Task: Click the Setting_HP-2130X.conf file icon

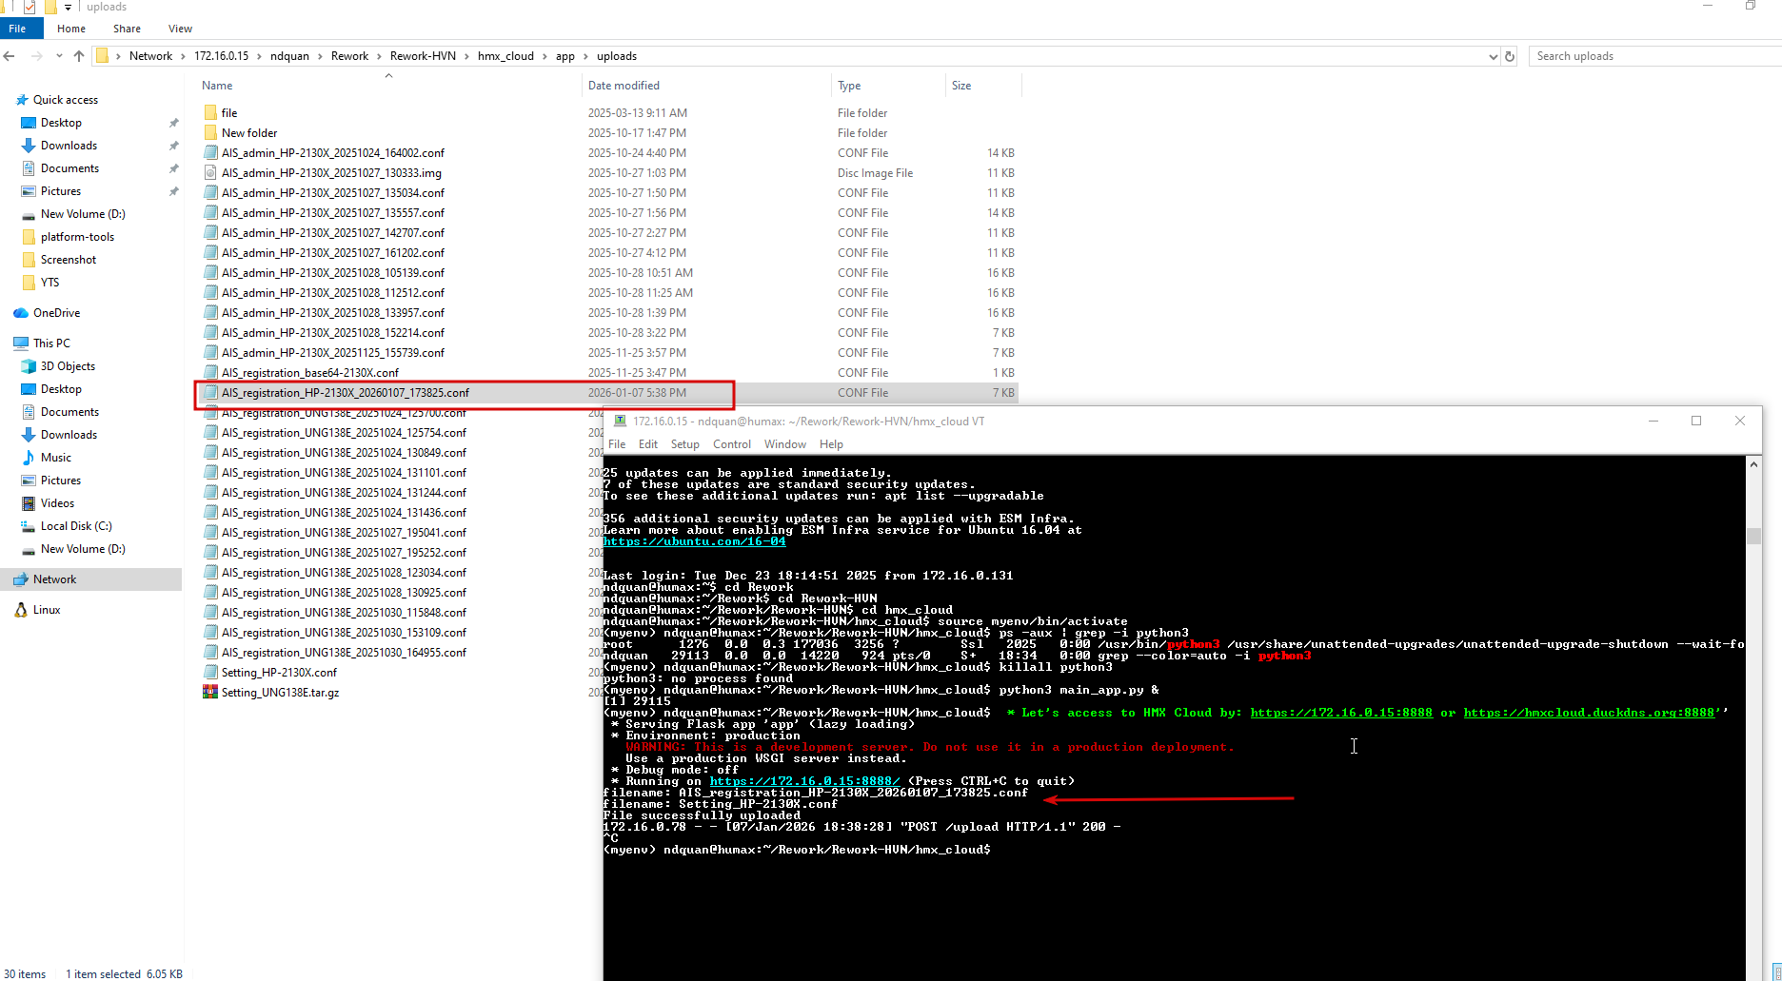Action: pyautogui.click(x=210, y=672)
